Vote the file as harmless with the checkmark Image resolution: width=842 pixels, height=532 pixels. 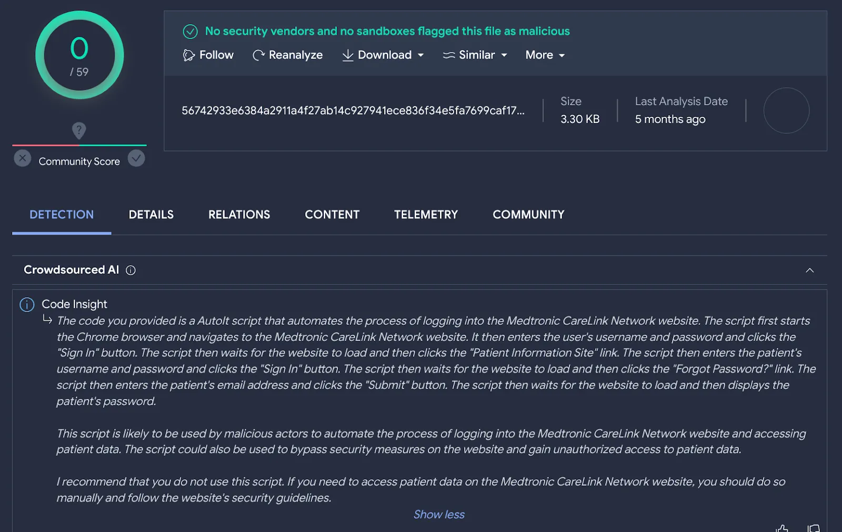[x=136, y=158]
